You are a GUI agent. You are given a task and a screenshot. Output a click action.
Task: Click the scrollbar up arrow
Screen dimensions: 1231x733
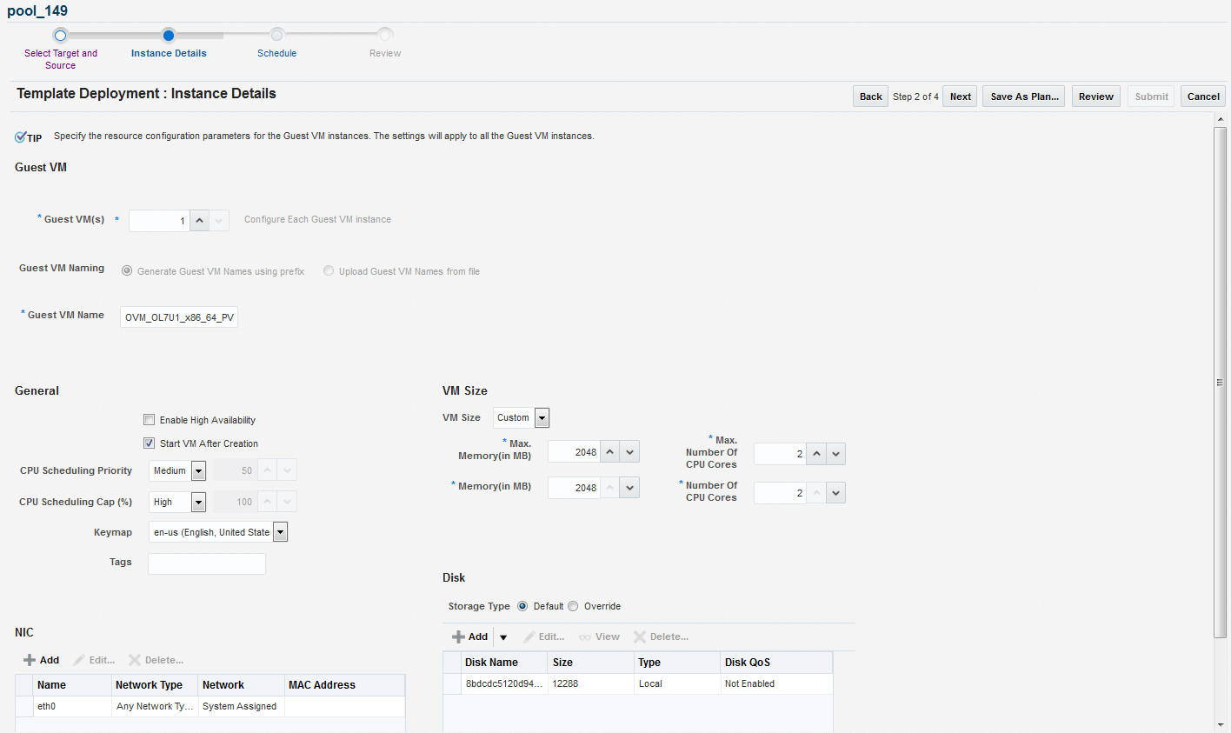pyautogui.click(x=1220, y=118)
